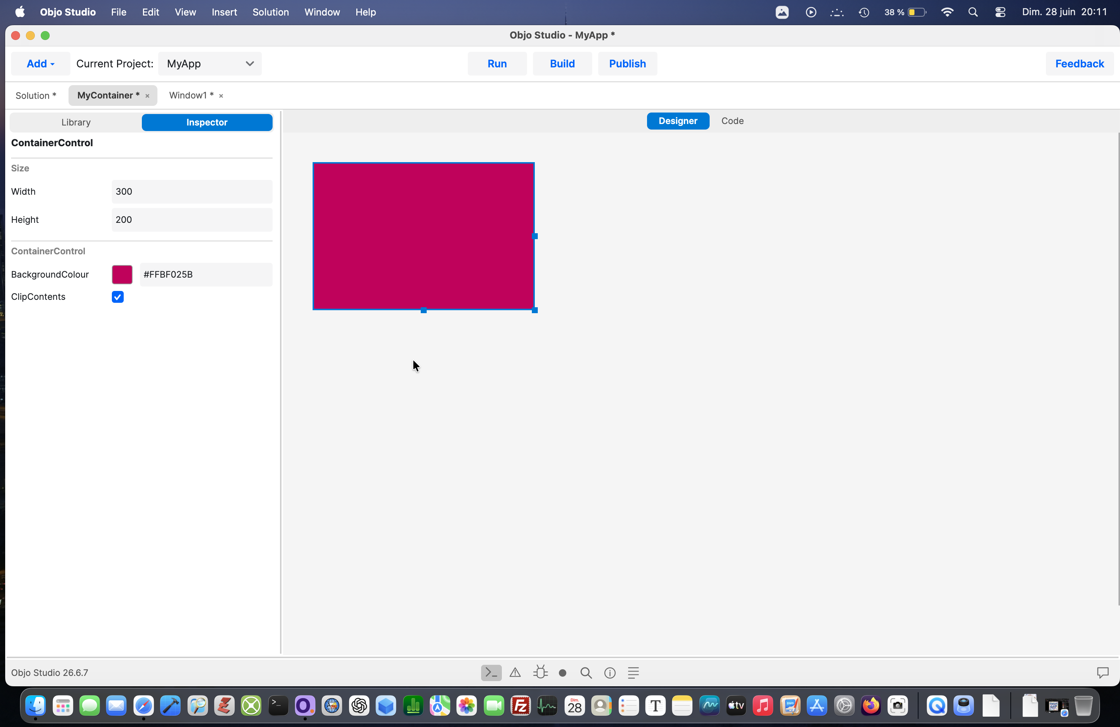1120x727 pixels.
Task: Open Spotlight search in menu bar
Action: pos(973,12)
